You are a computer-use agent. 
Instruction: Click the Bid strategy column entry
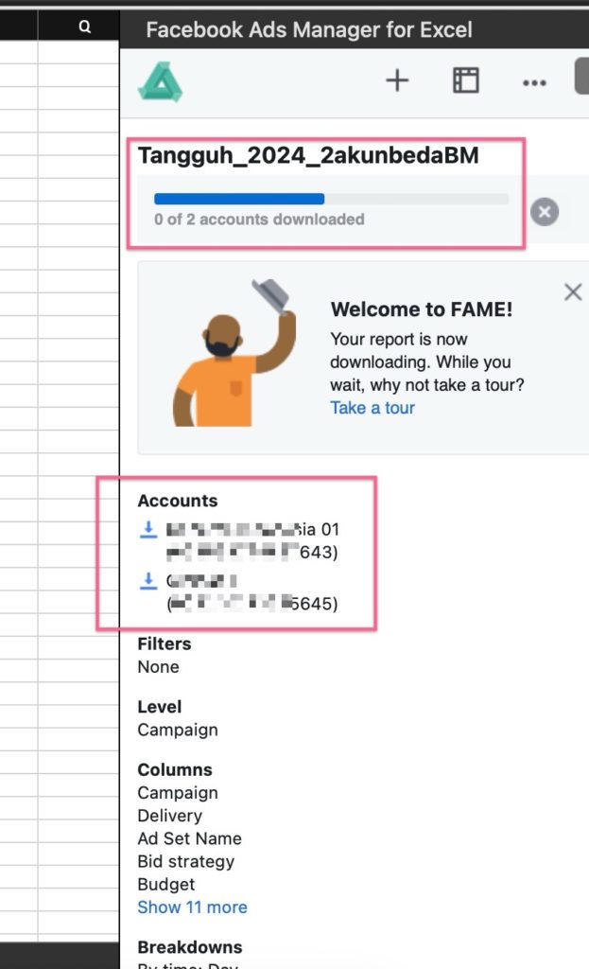[x=186, y=861]
